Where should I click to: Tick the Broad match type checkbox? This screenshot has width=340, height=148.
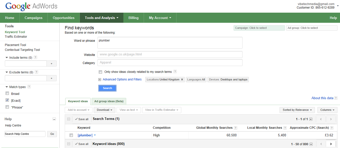click(7, 93)
